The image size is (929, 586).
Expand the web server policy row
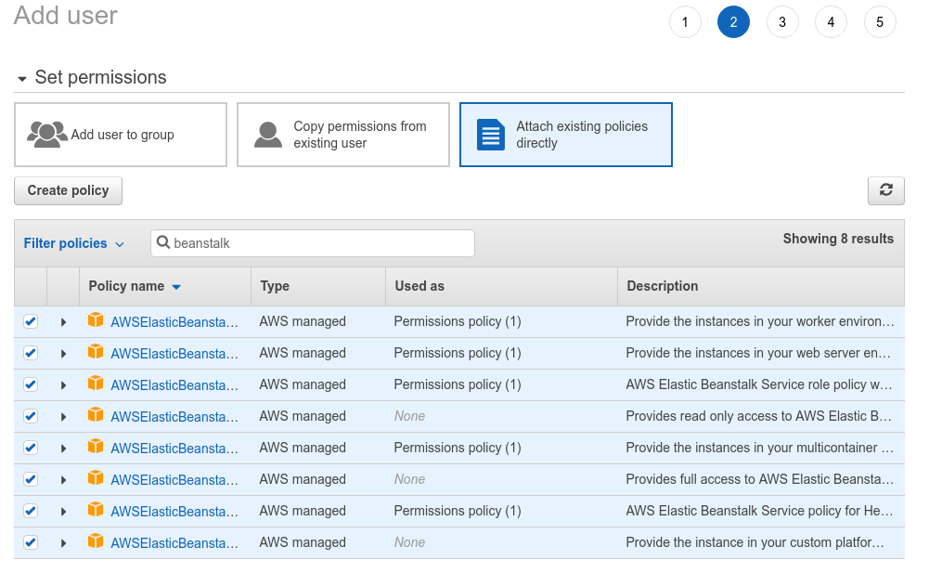[x=63, y=354]
